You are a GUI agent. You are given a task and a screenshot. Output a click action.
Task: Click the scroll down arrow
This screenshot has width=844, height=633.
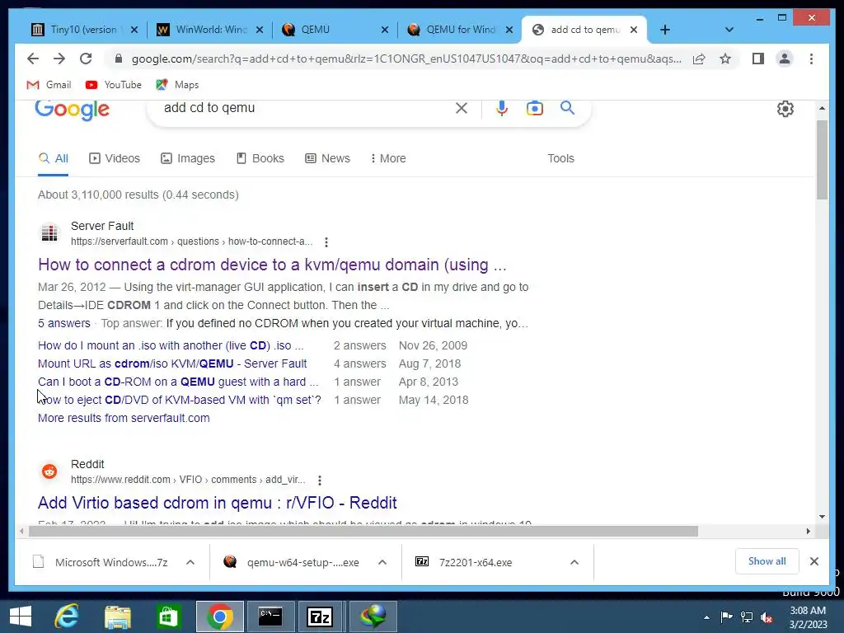click(x=822, y=517)
